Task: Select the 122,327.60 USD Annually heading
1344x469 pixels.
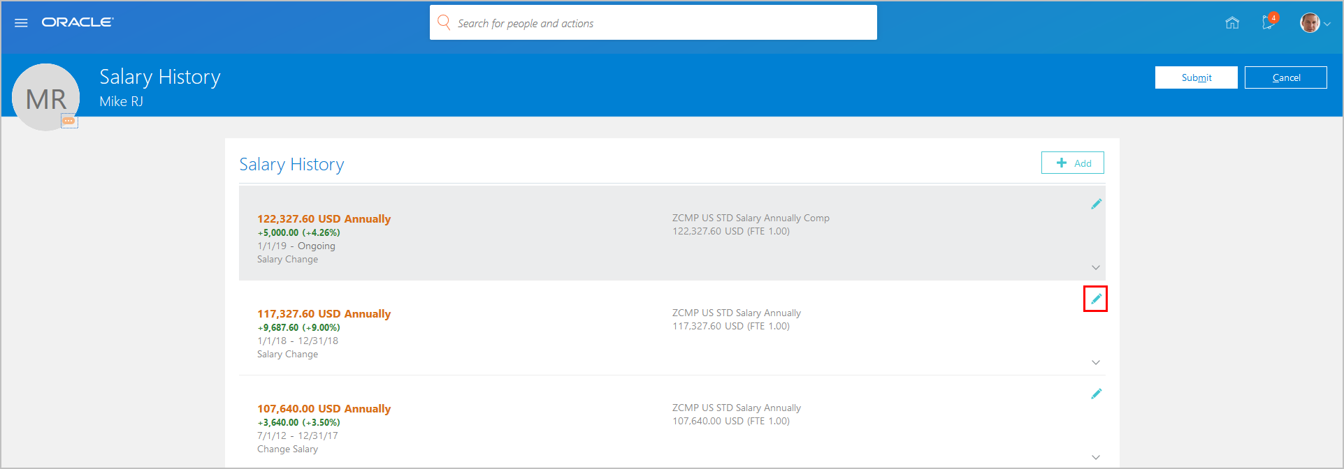Action: 324,219
